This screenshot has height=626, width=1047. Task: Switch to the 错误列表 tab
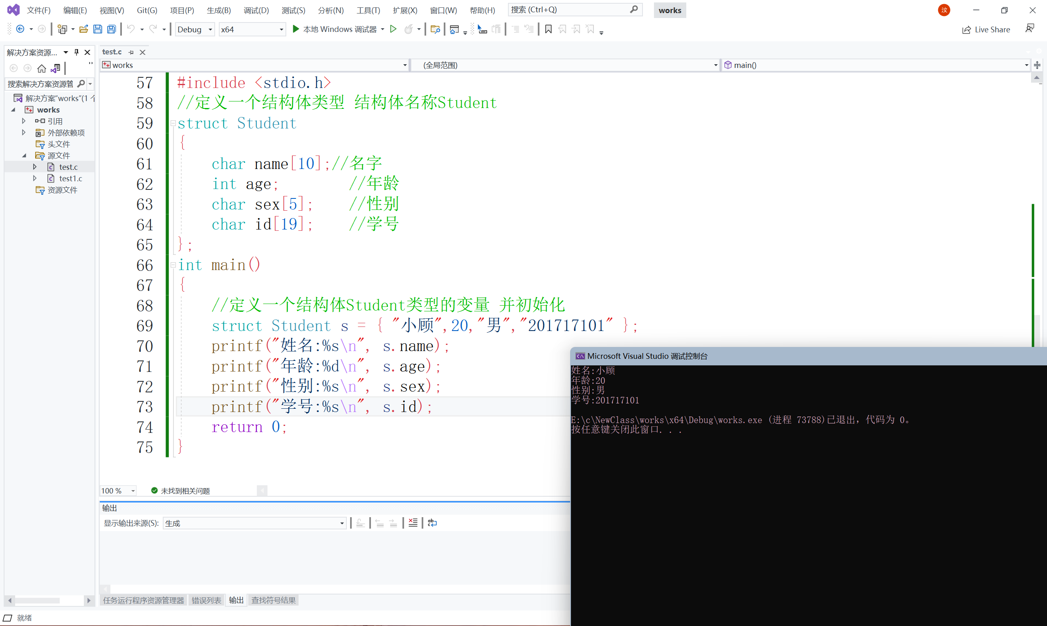pyautogui.click(x=206, y=600)
